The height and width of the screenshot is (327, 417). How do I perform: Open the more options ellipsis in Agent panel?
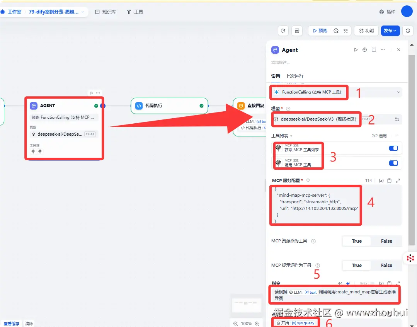coord(383,50)
